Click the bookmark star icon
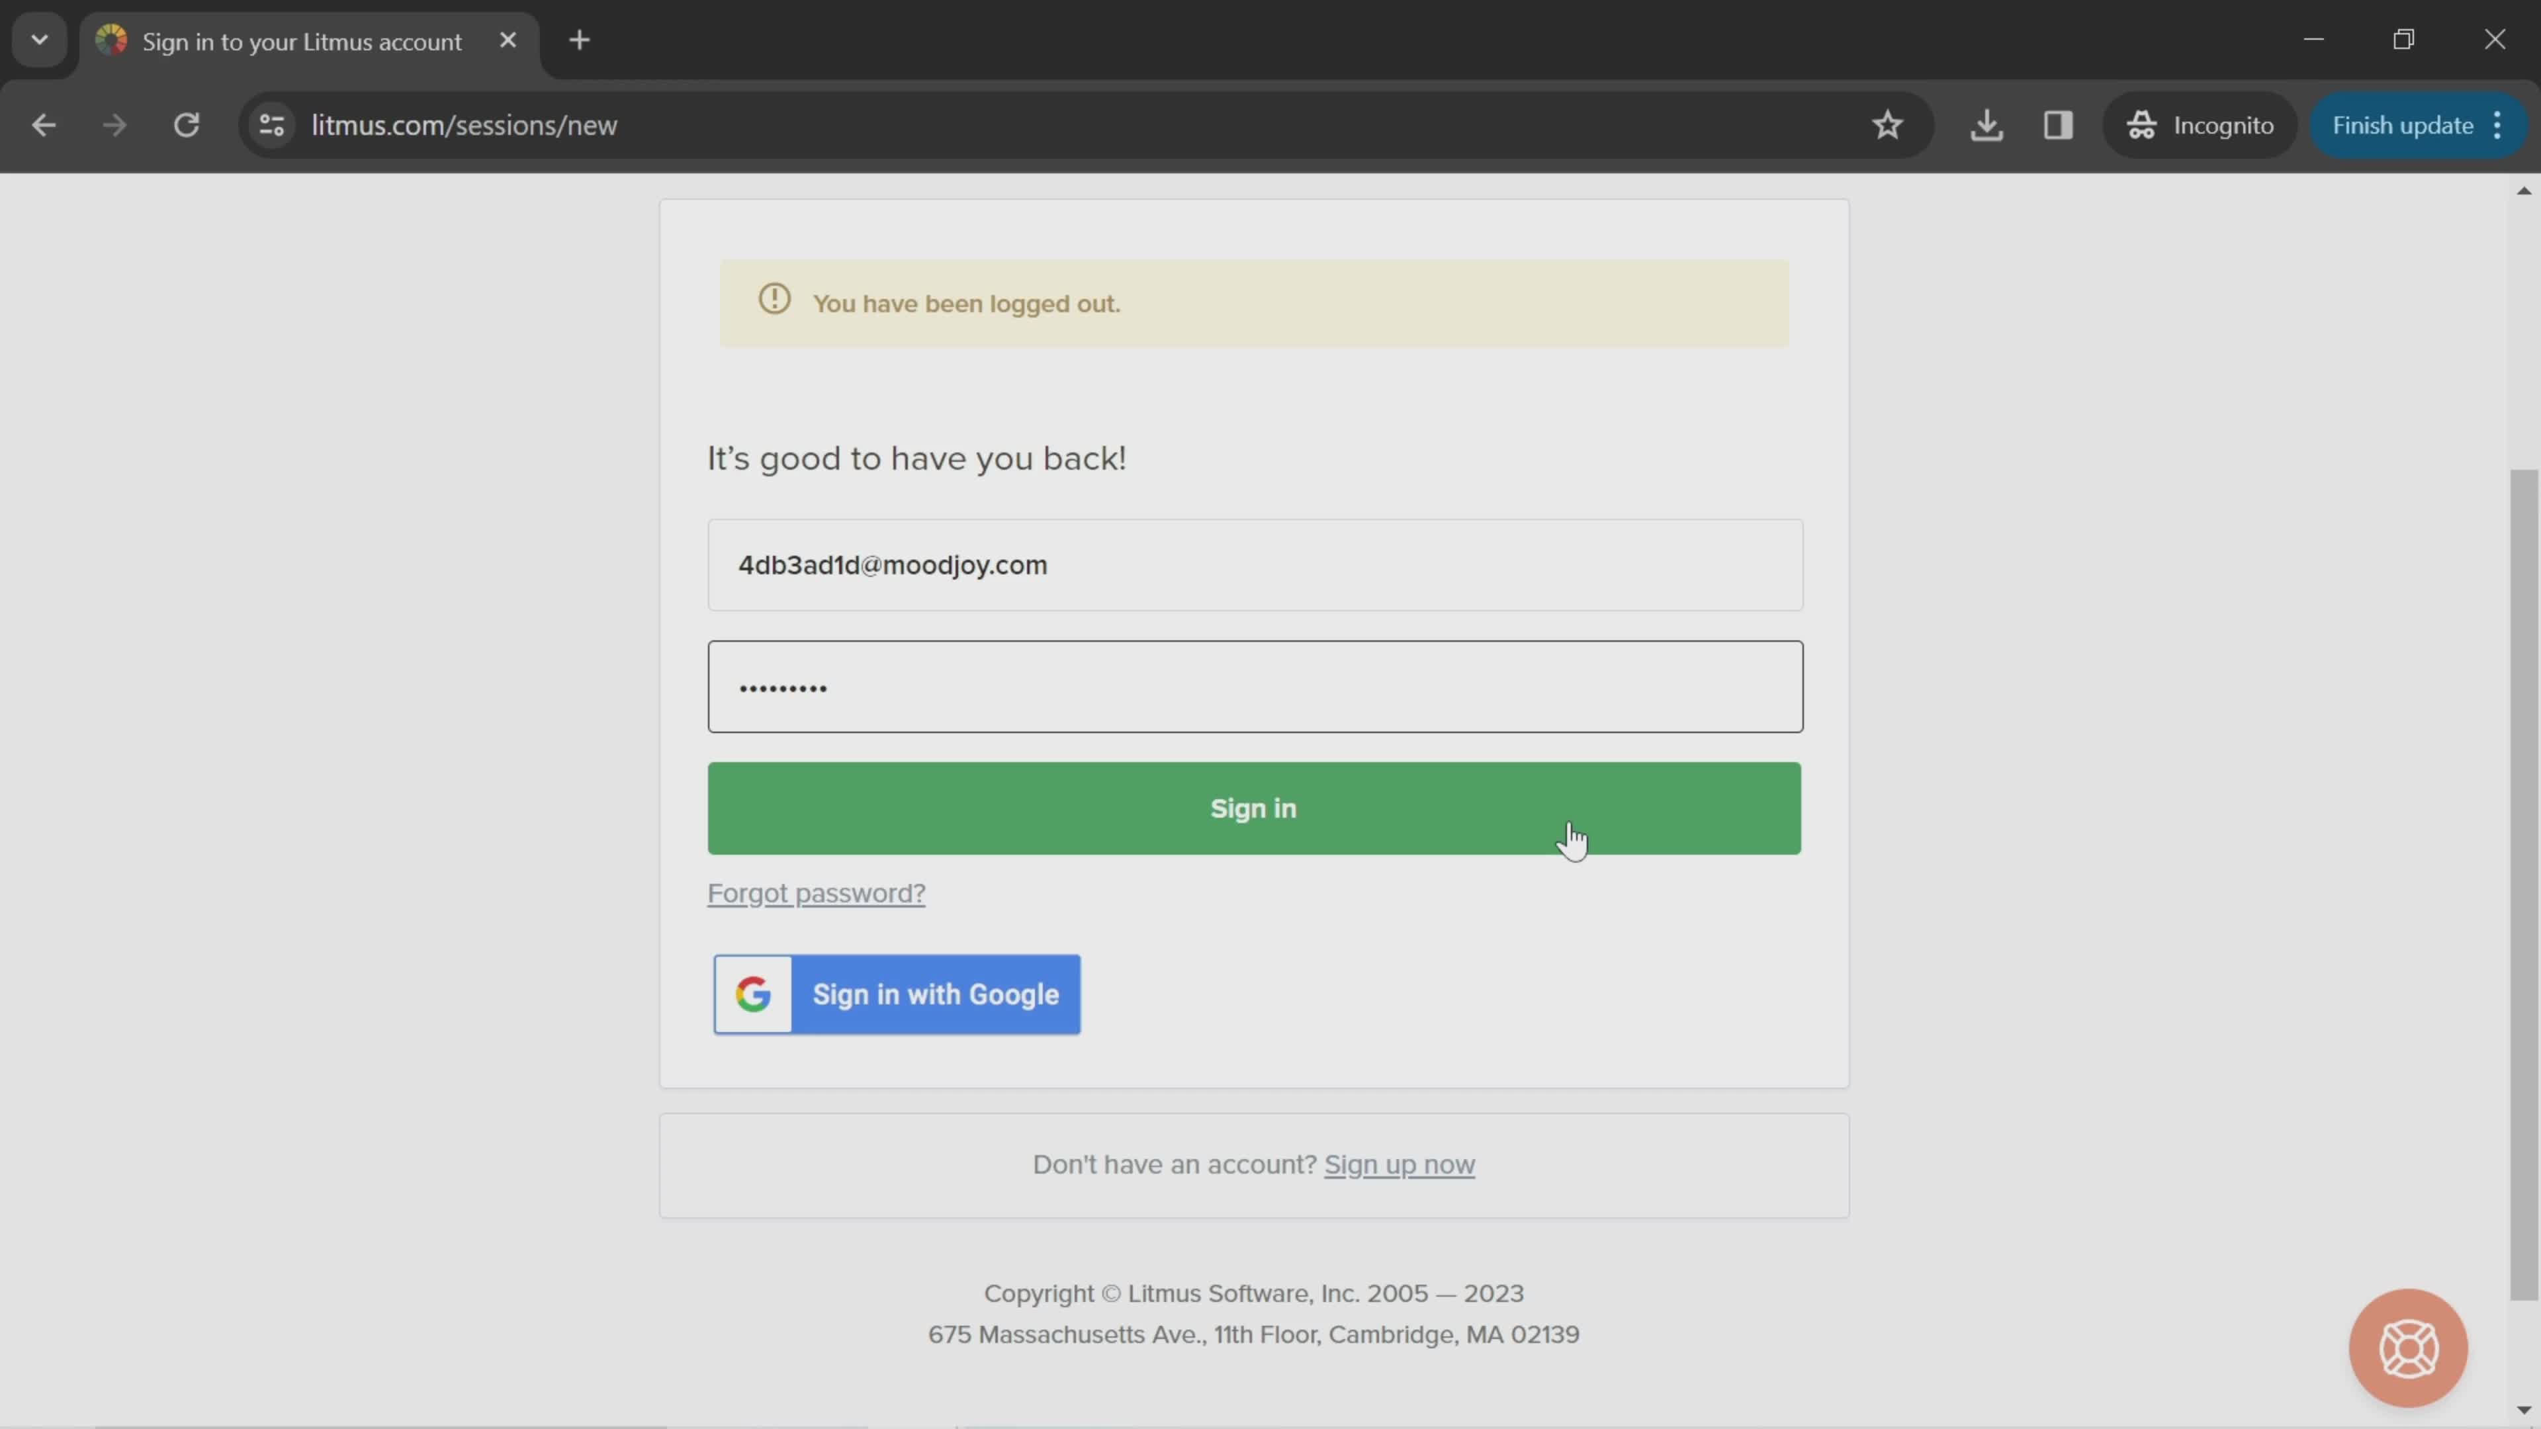This screenshot has width=2541, height=1429. point(1886,125)
